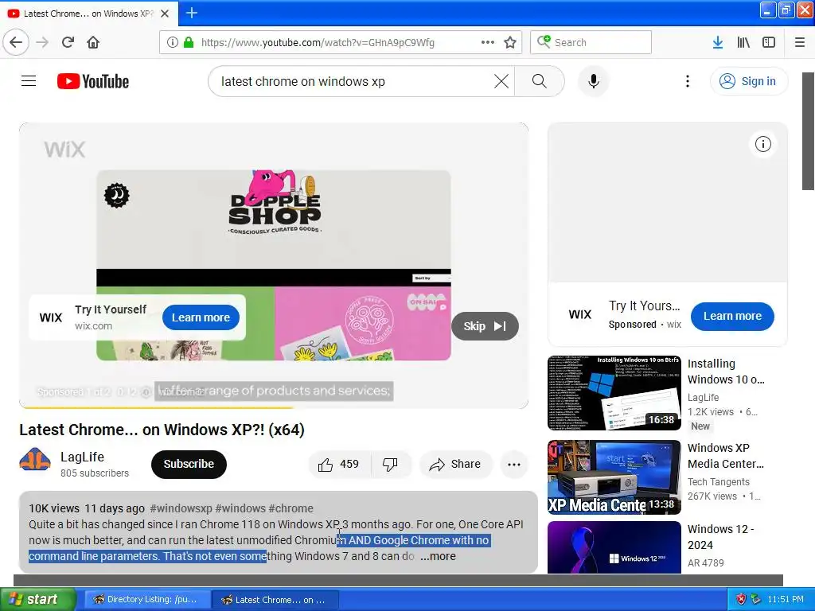
Task: Clear the YouTube search query
Action: (501, 81)
